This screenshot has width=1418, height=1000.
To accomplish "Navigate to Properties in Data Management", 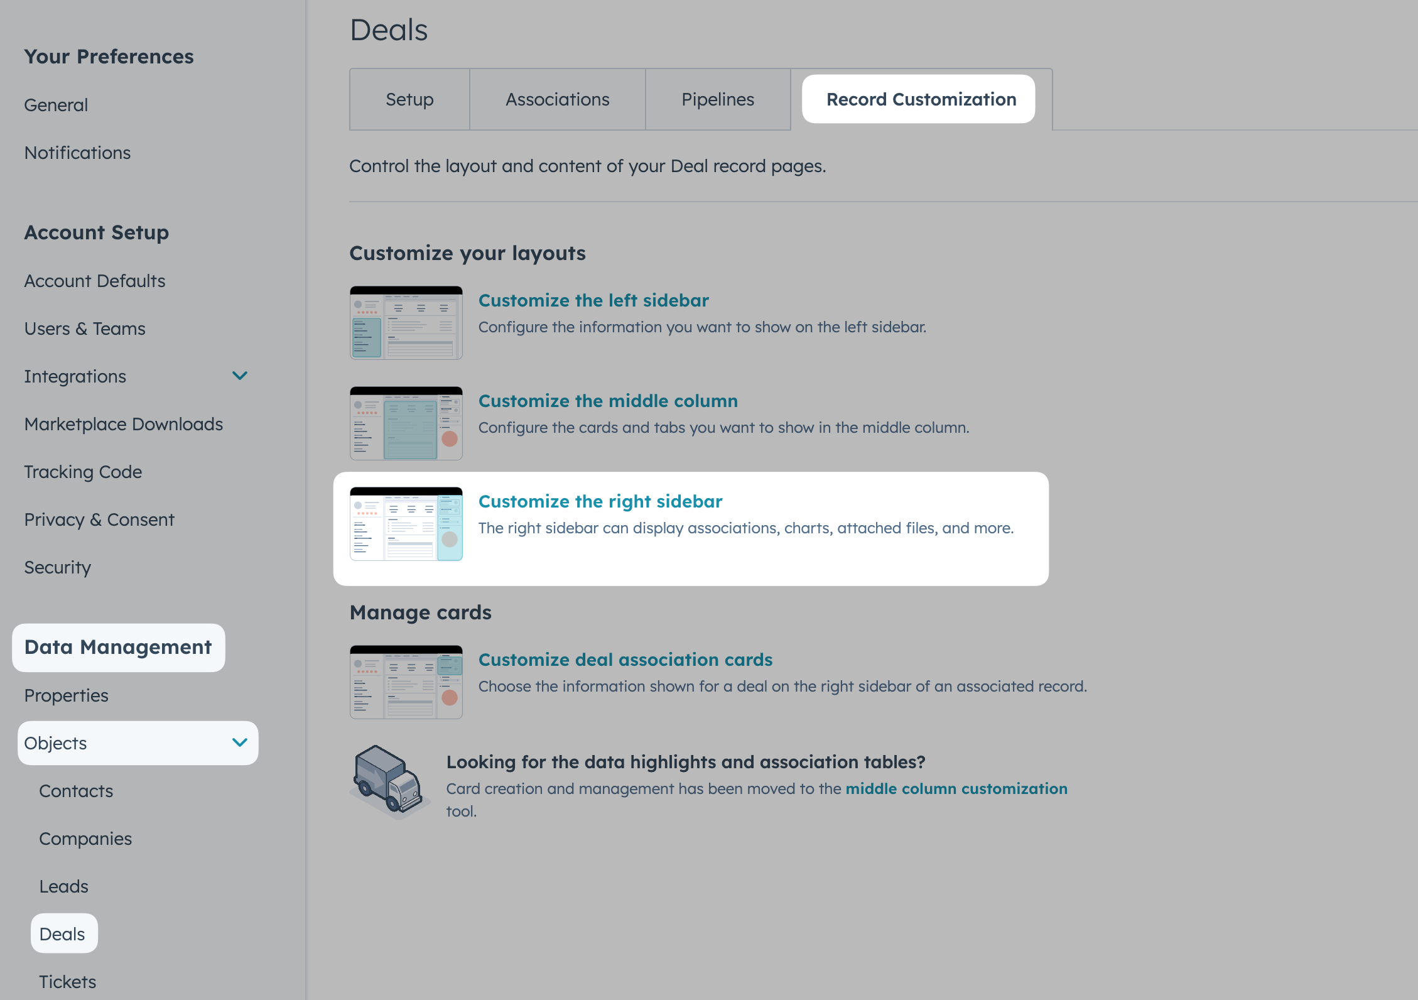I will point(66,695).
